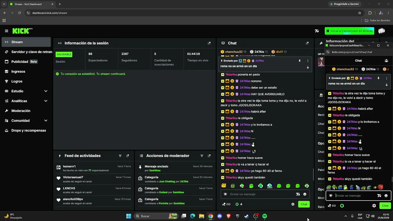Focus dashboard chat 'Enviar un mensaje' field
Viewport: 393px width, 221px height.
tap(261, 194)
